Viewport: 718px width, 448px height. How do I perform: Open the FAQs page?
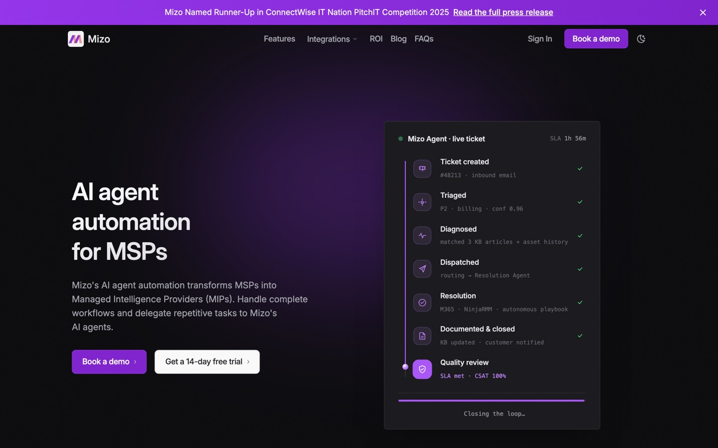coord(424,39)
